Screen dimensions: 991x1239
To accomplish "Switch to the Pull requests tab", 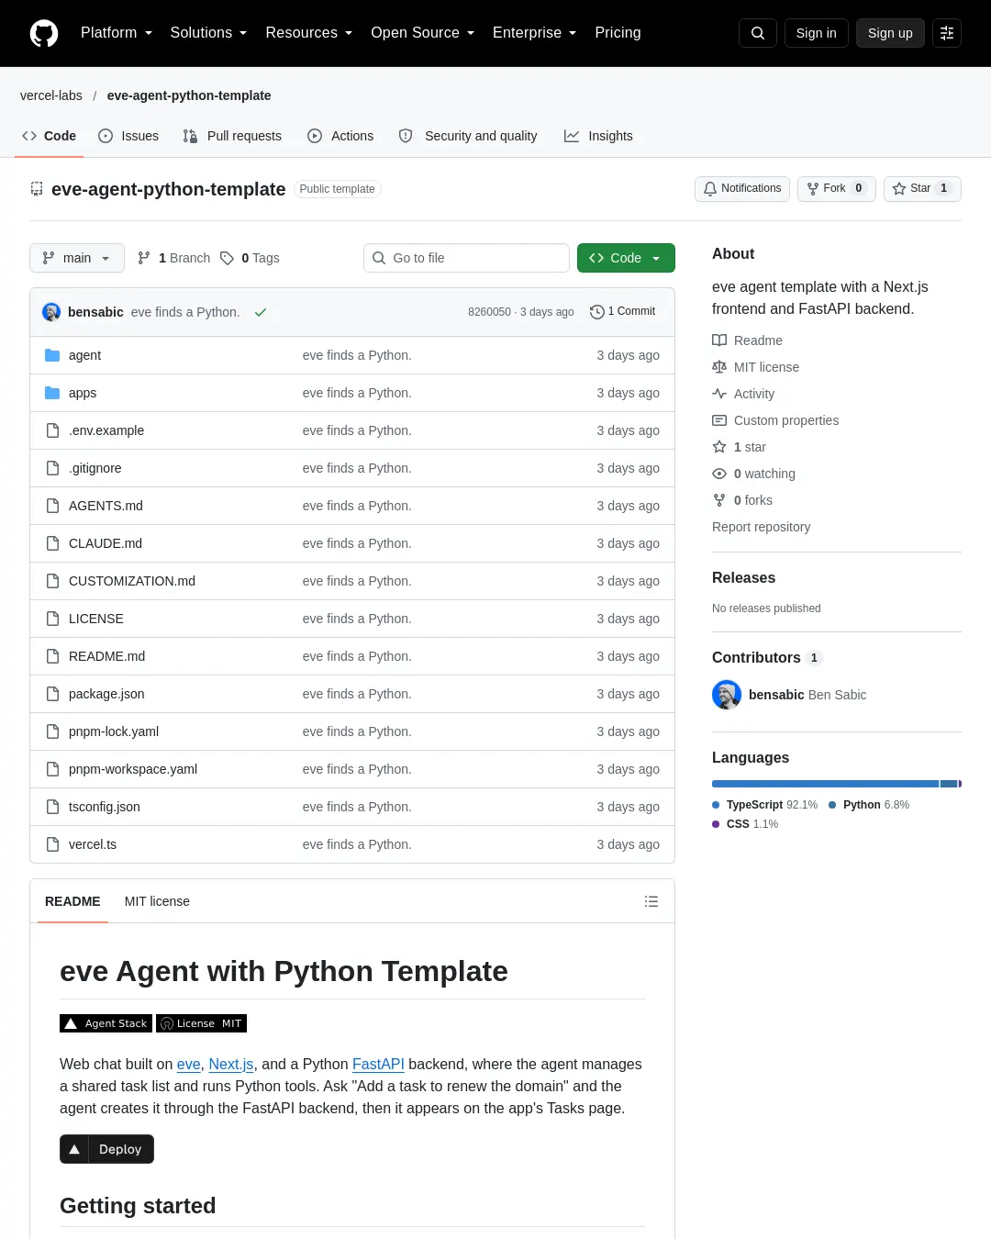I will pyautogui.click(x=232, y=136).
